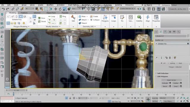Activate the Select Object tool

[37, 9]
